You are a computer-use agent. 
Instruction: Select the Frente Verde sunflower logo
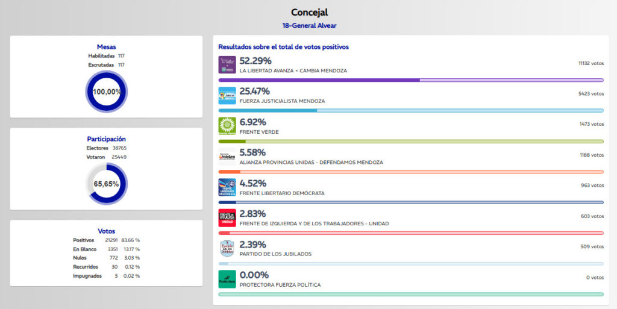click(227, 126)
